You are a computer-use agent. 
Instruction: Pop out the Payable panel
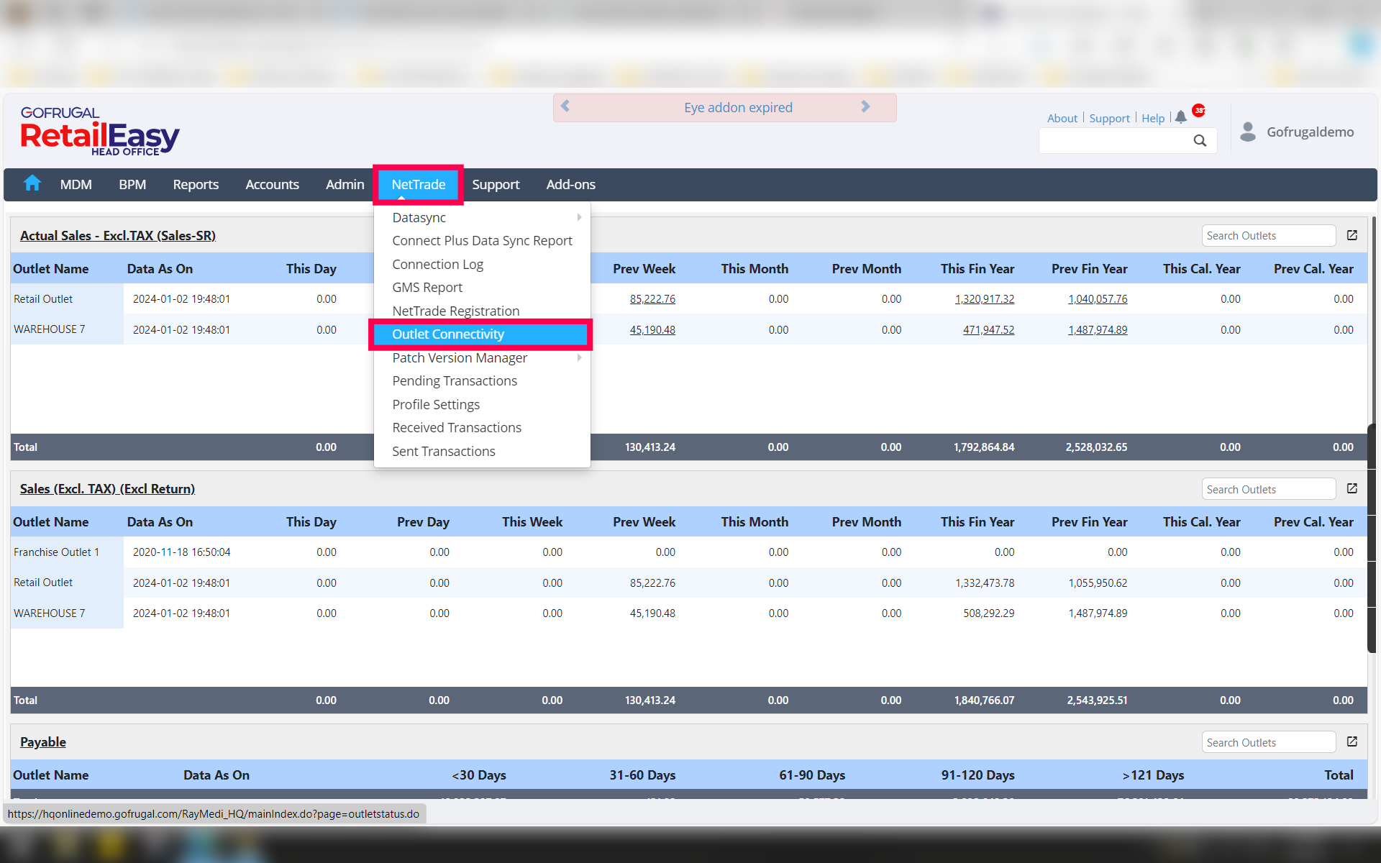(x=1352, y=741)
